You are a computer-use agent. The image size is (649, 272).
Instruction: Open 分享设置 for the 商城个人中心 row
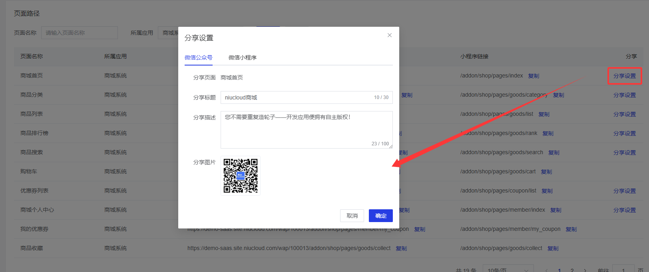624,210
